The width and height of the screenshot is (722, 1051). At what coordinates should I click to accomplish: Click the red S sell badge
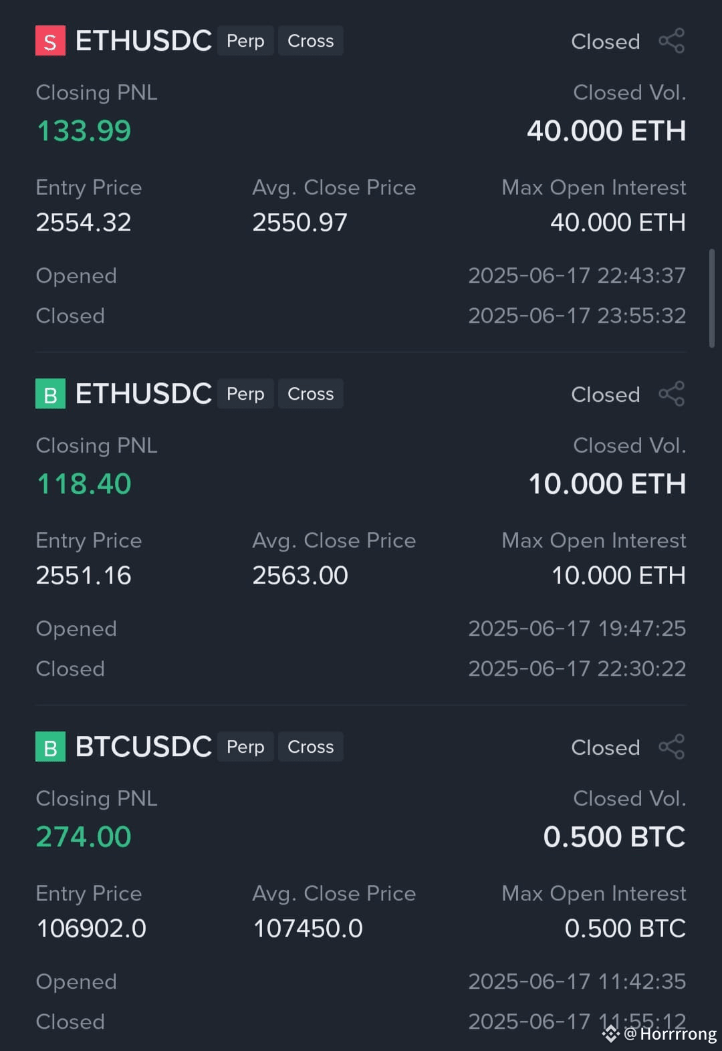tap(50, 41)
